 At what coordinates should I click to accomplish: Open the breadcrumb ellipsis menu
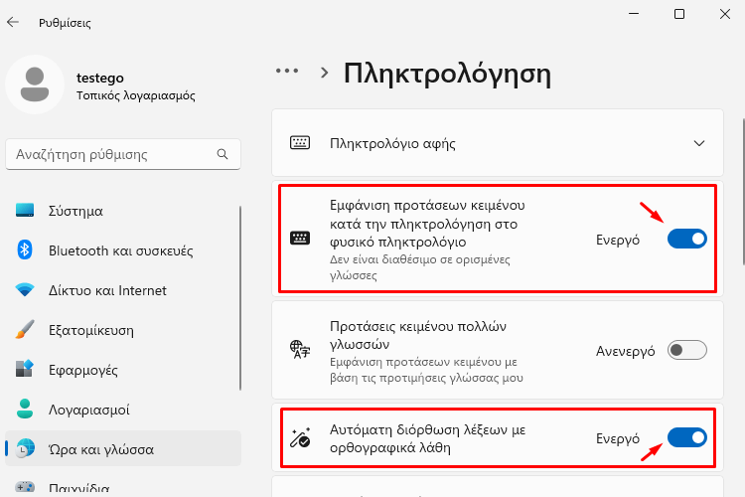(287, 72)
